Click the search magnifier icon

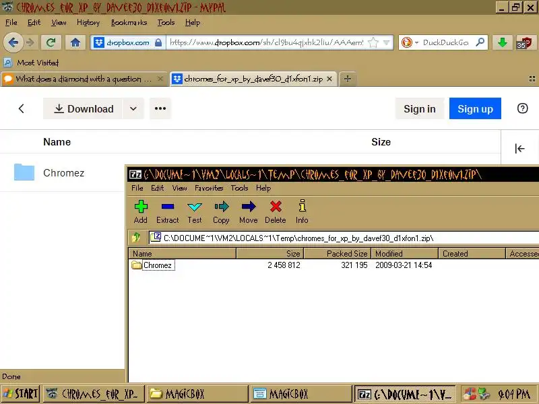point(480,42)
